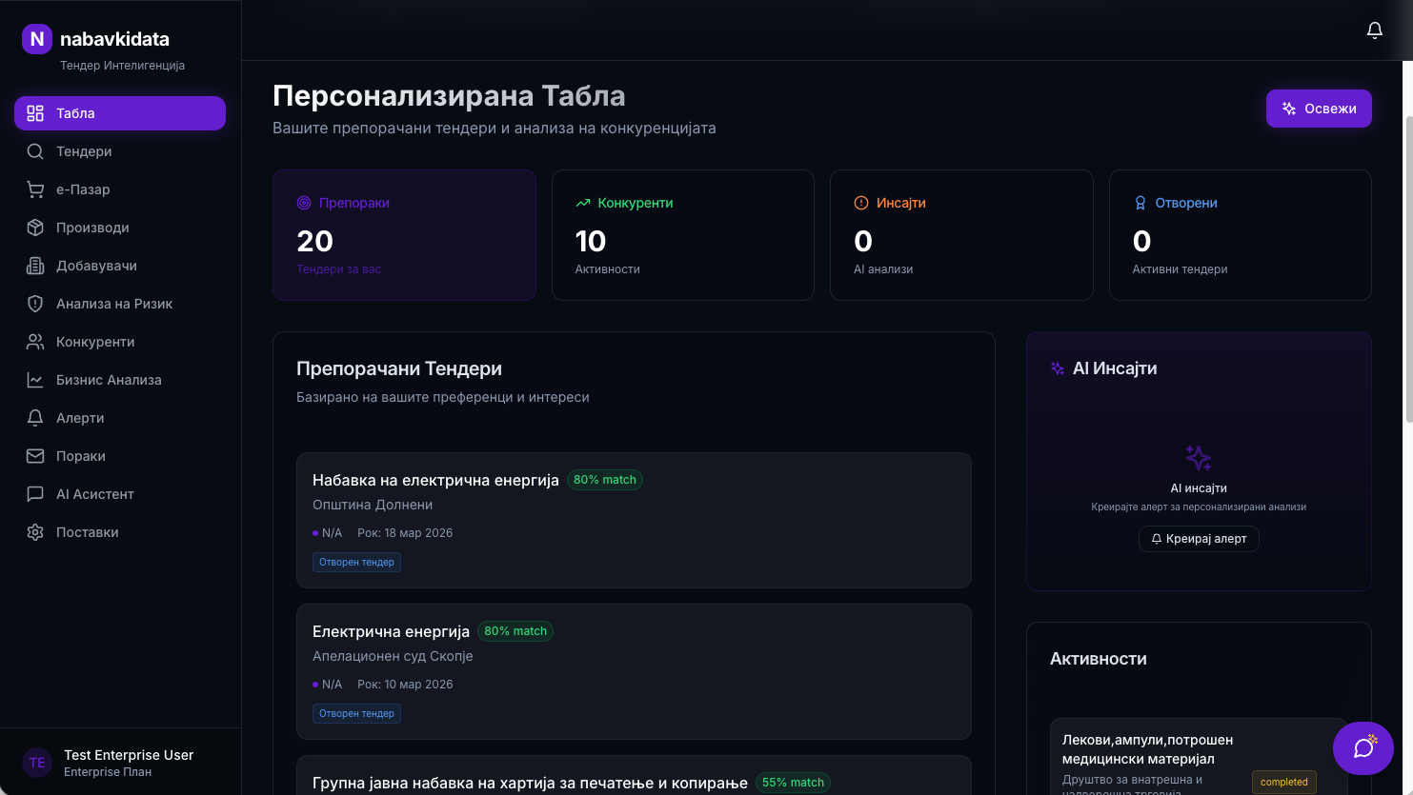This screenshot has height=795, width=1413.
Task: Click 80% match badge on Набавка на електрична енергија
Action: [x=605, y=480]
